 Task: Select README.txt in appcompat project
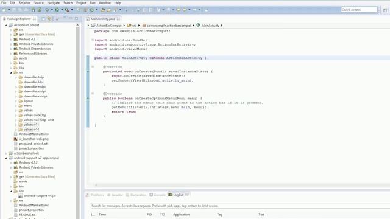tap(27, 215)
